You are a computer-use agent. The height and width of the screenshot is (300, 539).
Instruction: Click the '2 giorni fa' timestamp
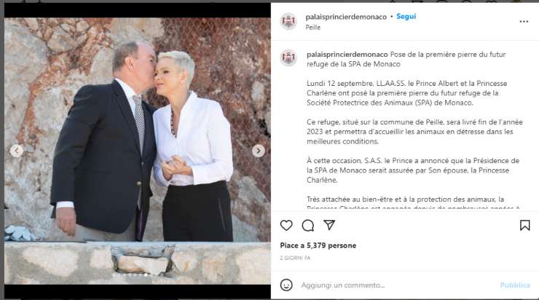(x=295, y=258)
